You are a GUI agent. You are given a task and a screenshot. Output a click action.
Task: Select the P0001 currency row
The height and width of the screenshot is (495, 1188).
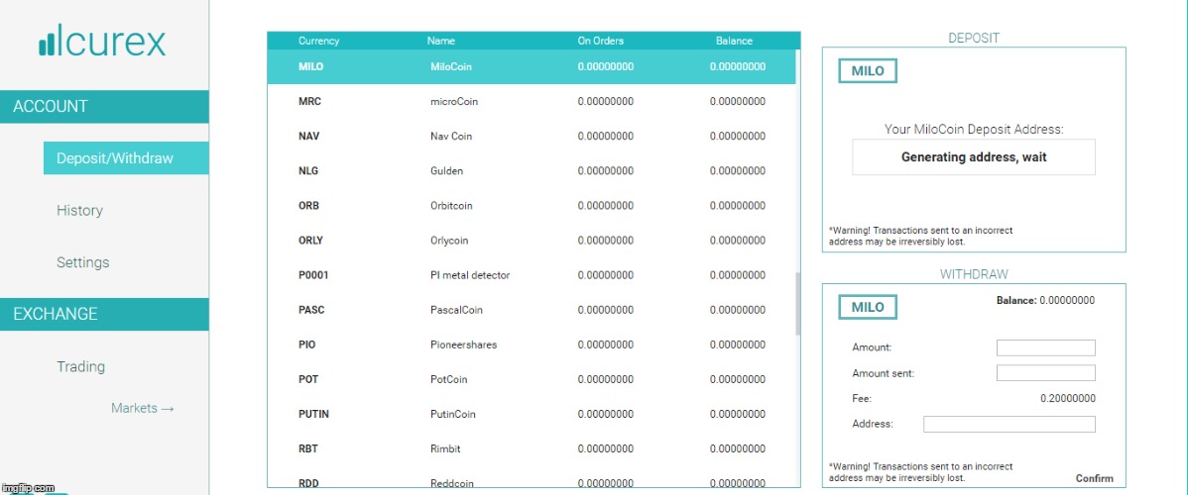point(532,275)
